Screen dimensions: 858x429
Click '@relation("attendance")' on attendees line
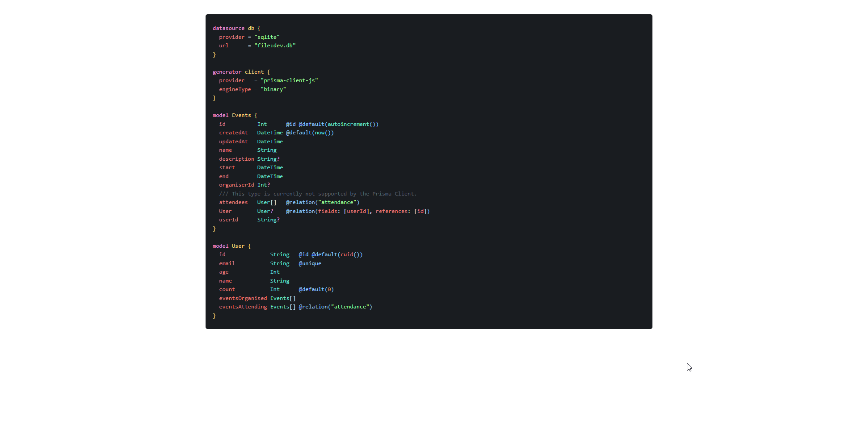tap(323, 202)
